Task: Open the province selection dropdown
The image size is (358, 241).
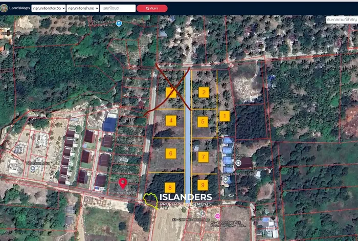Action: click(x=48, y=8)
